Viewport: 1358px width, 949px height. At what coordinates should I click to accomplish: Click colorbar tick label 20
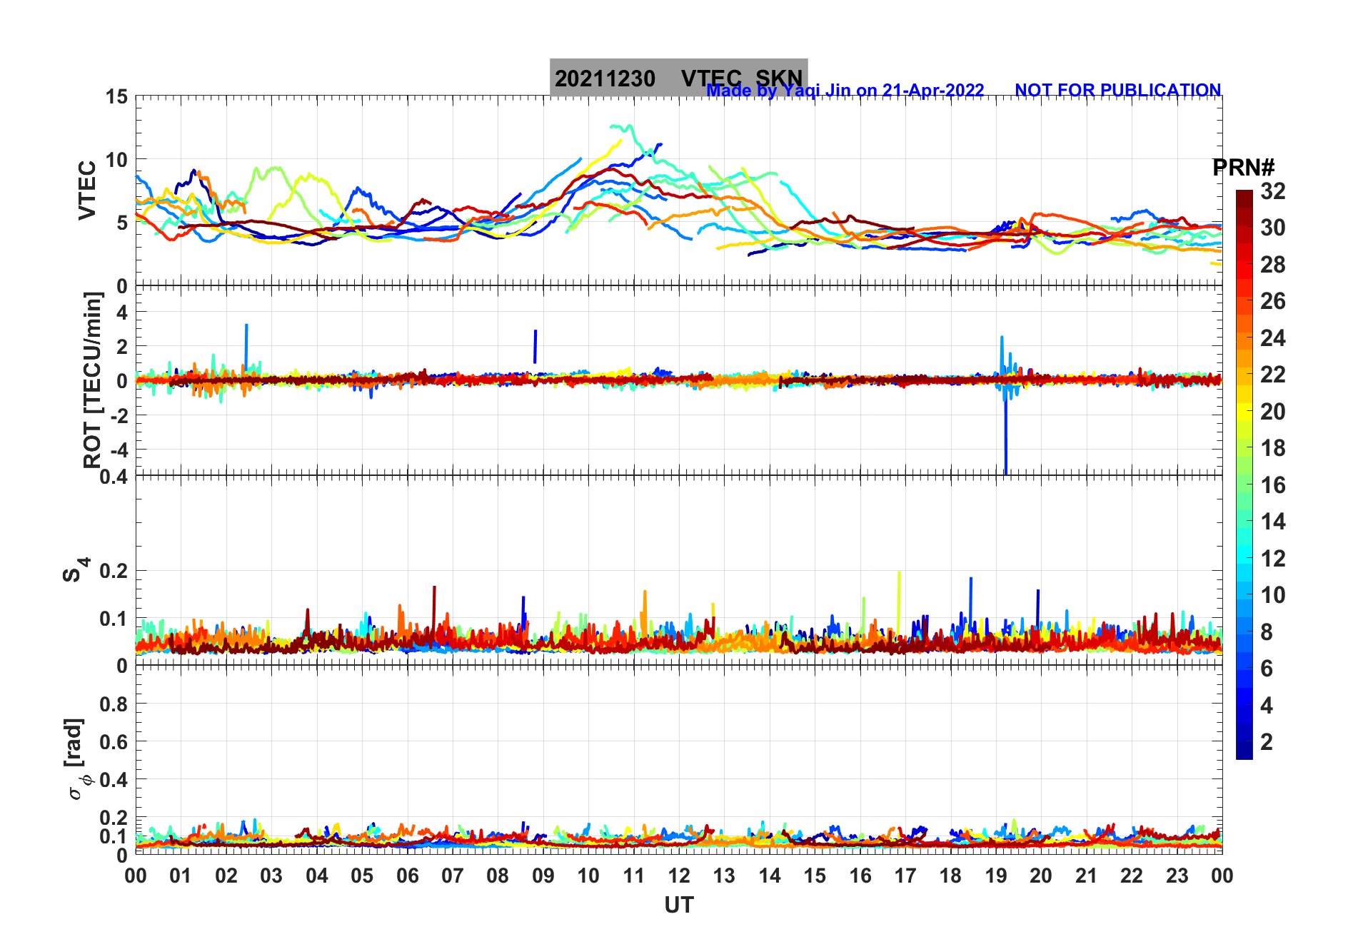tap(1272, 412)
